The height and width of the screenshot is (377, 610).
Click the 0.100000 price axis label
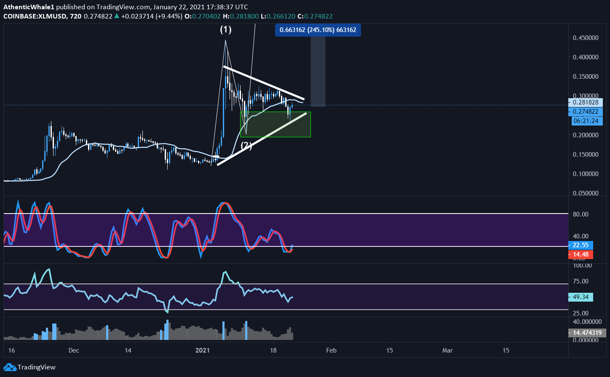click(x=586, y=174)
